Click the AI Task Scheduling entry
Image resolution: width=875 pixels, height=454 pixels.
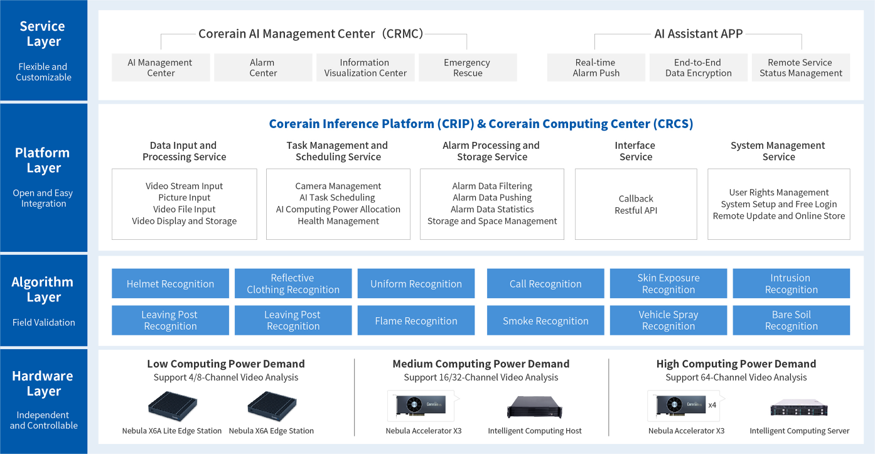pos(338,198)
